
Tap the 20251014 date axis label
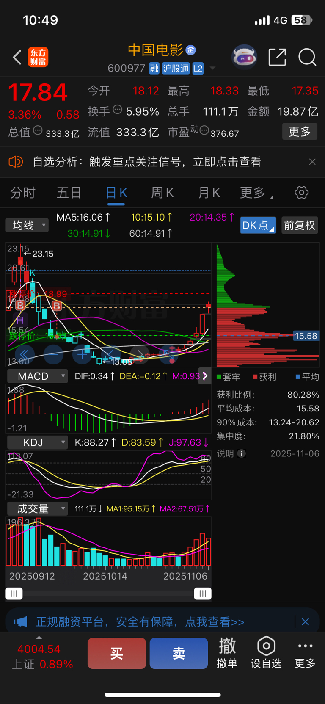[x=105, y=576]
